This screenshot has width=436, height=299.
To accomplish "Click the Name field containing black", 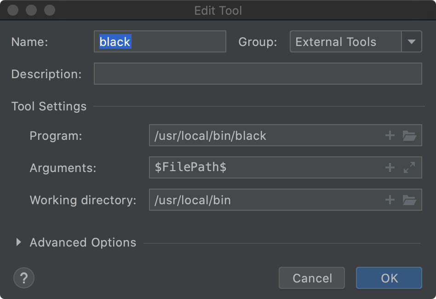I will click(x=160, y=41).
